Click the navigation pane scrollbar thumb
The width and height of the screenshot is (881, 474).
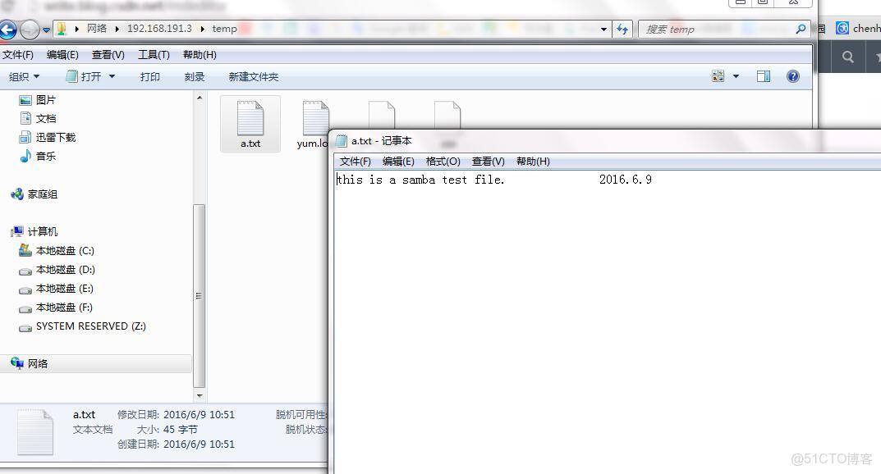click(199, 295)
